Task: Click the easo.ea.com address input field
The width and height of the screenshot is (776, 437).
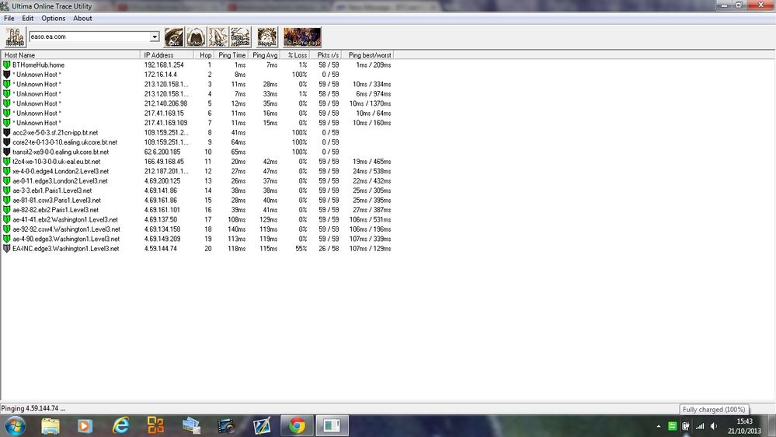Action: [x=89, y=37]
